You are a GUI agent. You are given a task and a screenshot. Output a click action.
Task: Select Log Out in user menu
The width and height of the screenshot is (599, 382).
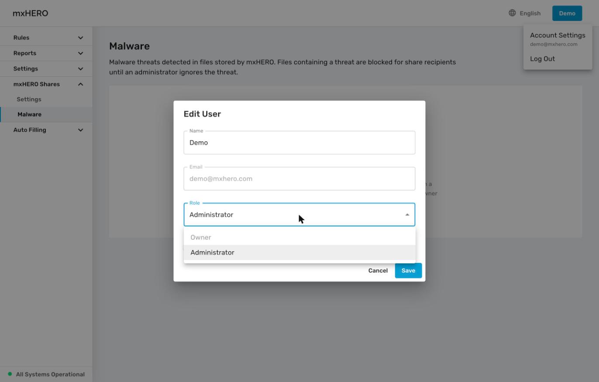pyautogui.click(x=542, y=59)
